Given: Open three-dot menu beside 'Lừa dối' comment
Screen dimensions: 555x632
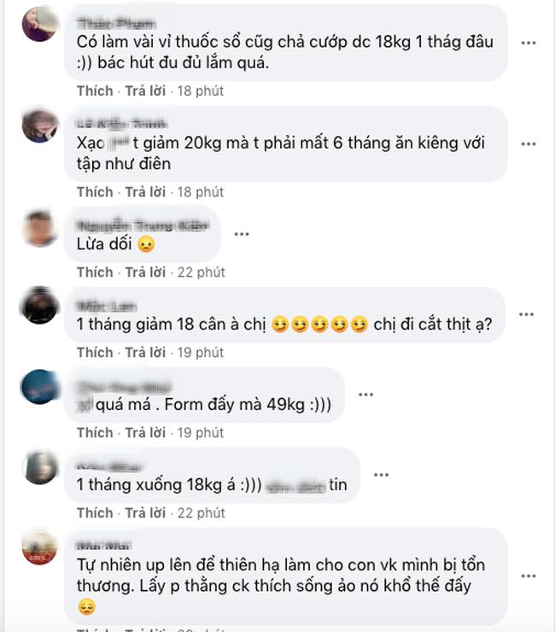Looking at the screenshot, I should (242, 234).
